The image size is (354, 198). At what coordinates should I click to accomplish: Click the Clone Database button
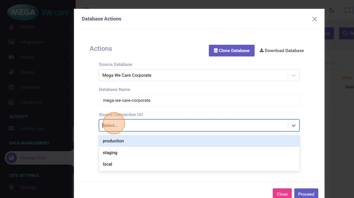click(232, 50)
